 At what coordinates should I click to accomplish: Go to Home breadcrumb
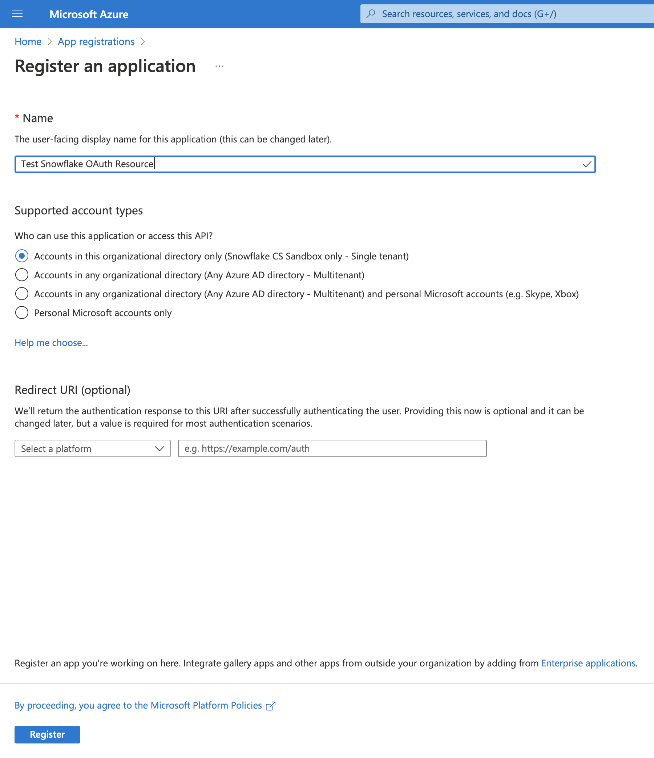click(28, 42)
